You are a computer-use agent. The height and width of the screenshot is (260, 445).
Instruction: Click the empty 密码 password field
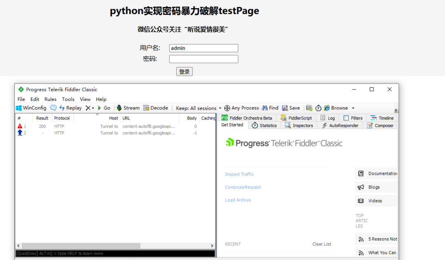click(204, 59)
